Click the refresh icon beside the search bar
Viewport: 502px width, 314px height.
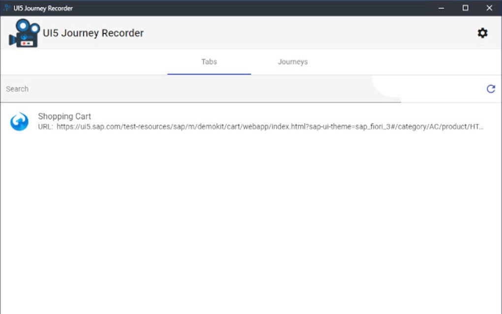(491, 89)
